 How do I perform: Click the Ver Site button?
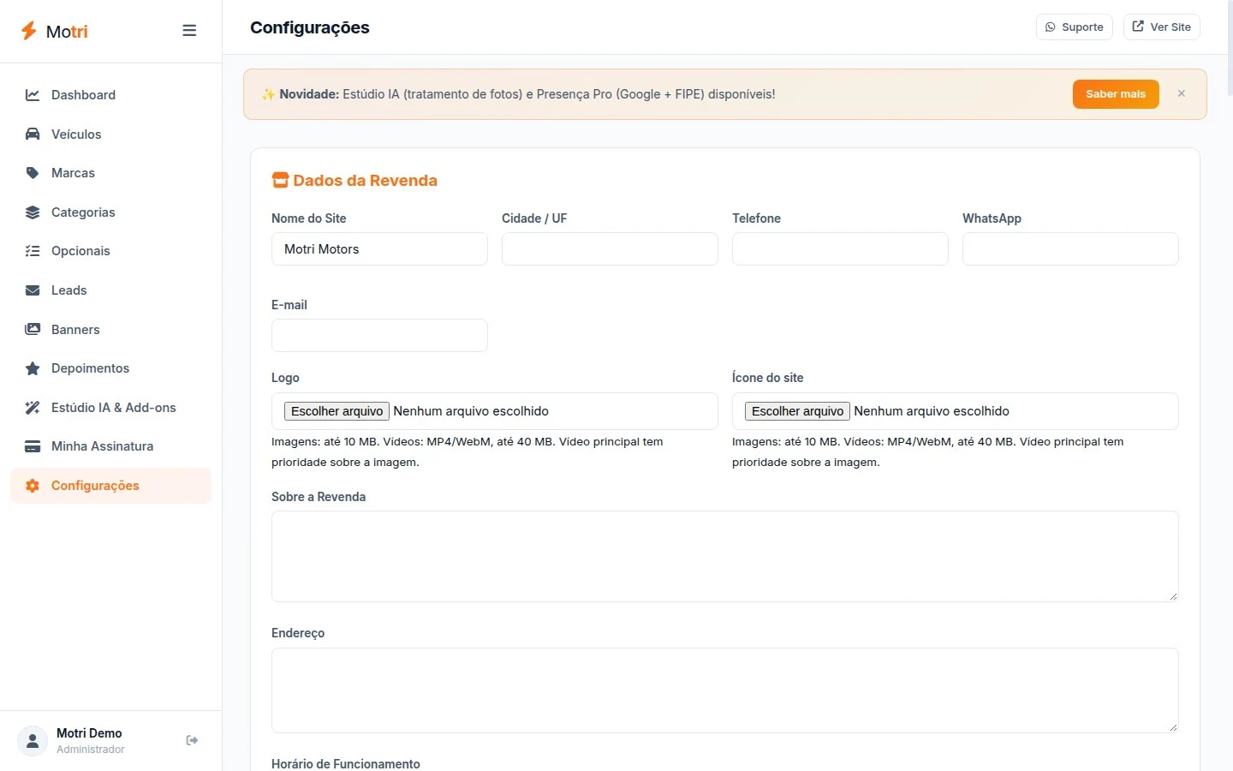click(x=1161, y=27)
